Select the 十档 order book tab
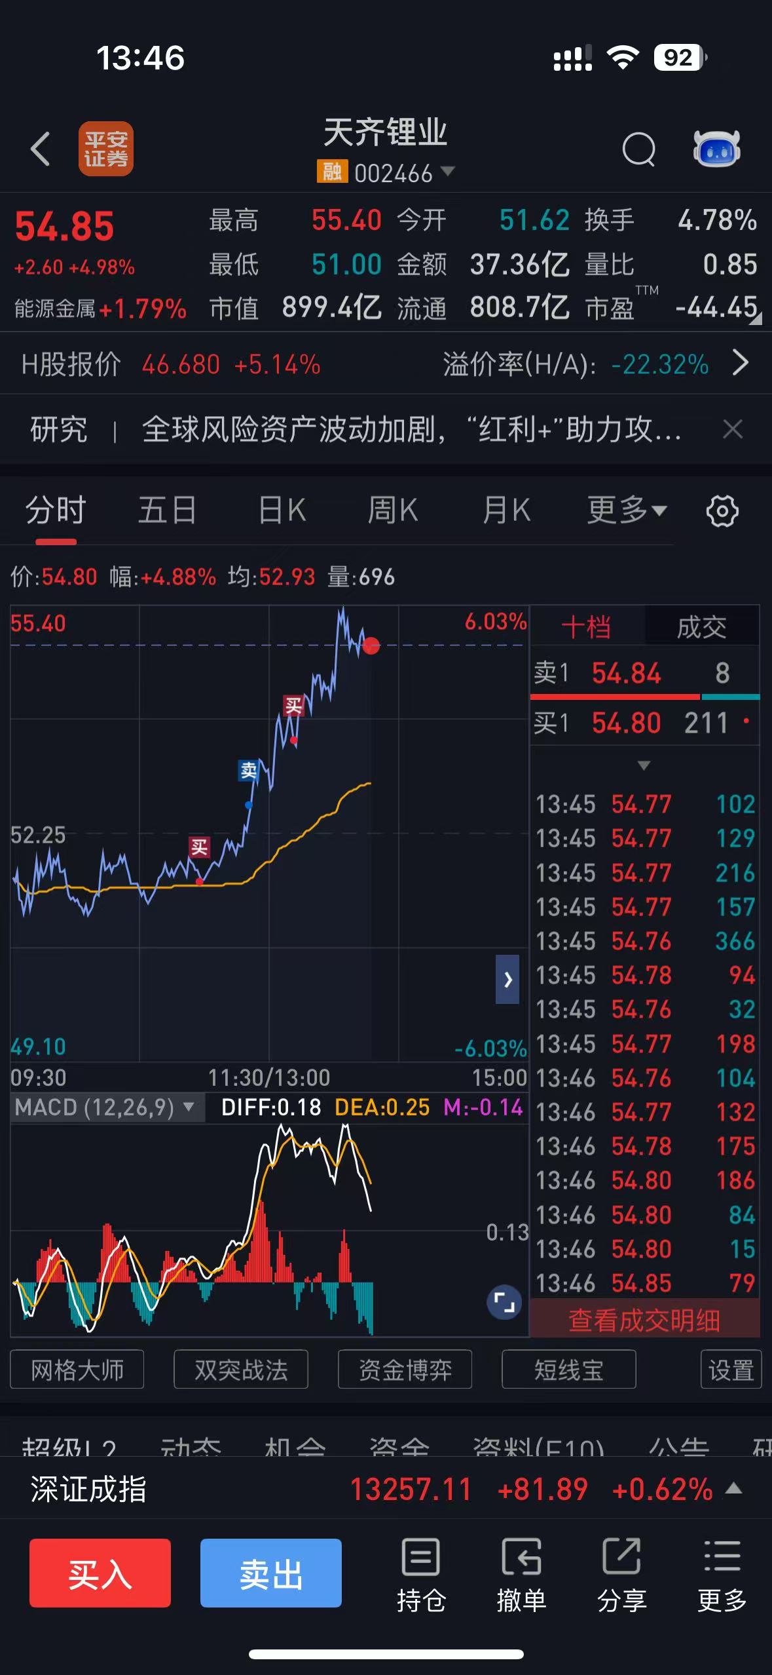 coord(587,627)
